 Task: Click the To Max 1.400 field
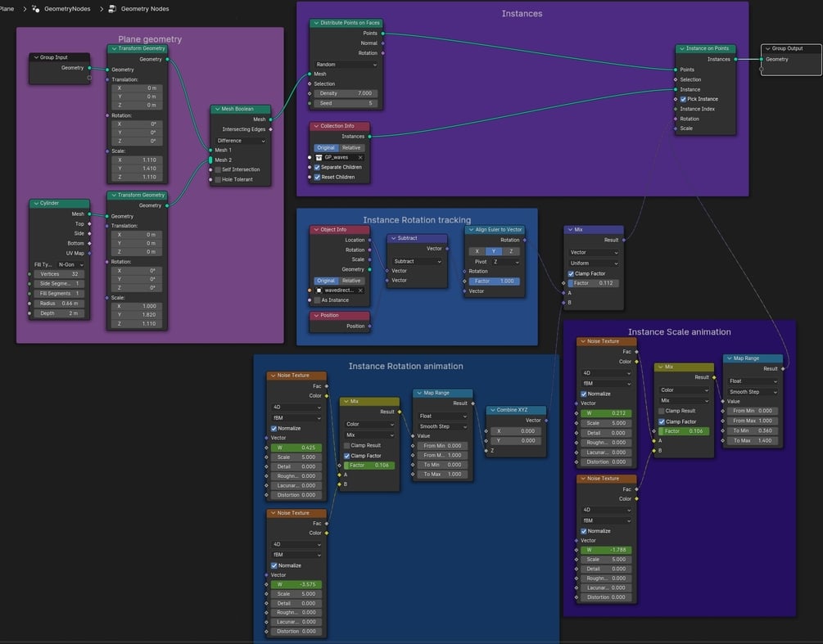(x=752, y=440)
